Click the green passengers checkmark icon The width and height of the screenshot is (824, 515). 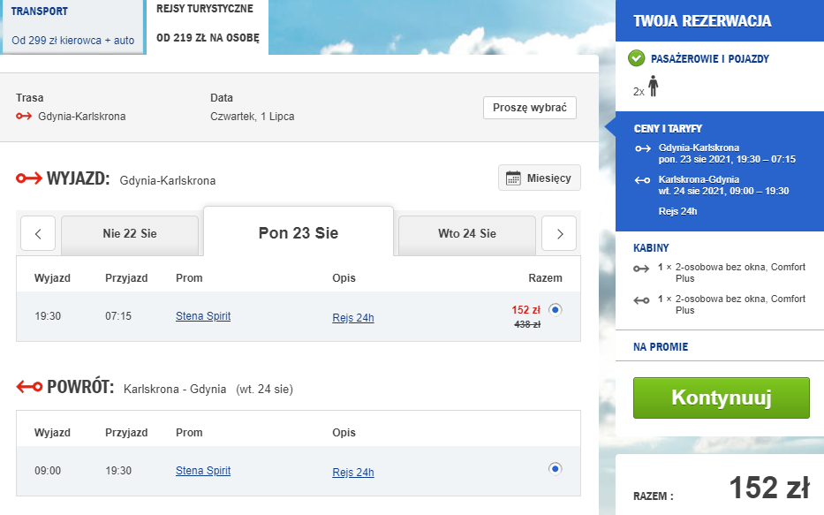[x=636, y=58]
